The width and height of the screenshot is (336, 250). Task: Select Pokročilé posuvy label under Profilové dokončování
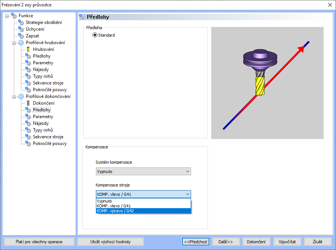coord(50,143)
